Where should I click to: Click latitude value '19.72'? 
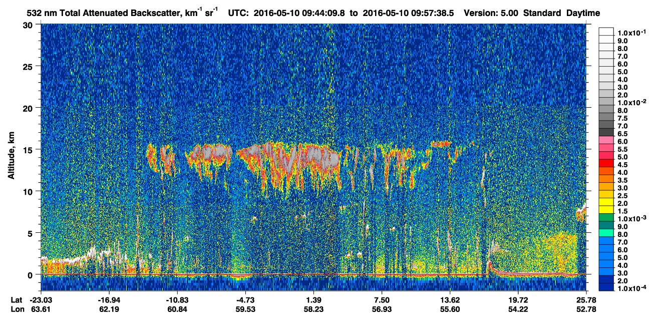518,299
